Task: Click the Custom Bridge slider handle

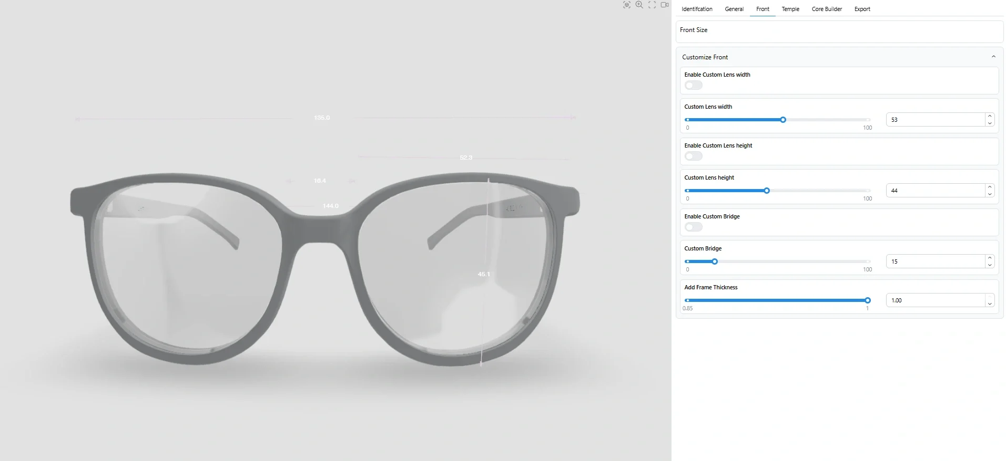Action: [715, 261]
